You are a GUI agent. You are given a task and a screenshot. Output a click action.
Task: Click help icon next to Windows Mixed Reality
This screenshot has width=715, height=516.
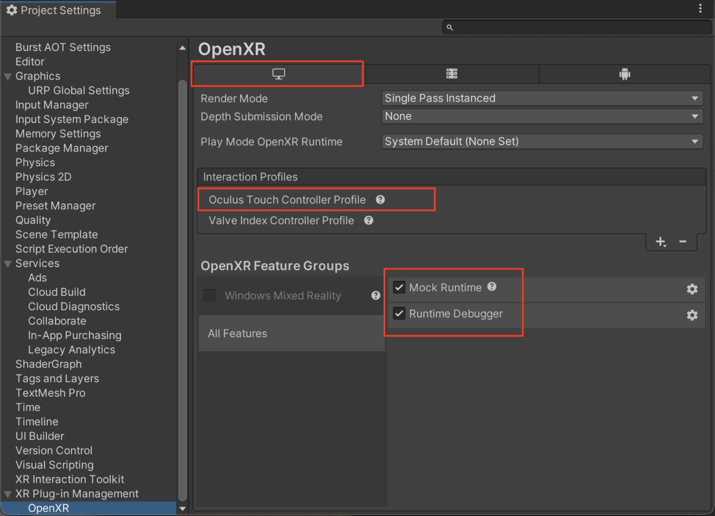375,296
